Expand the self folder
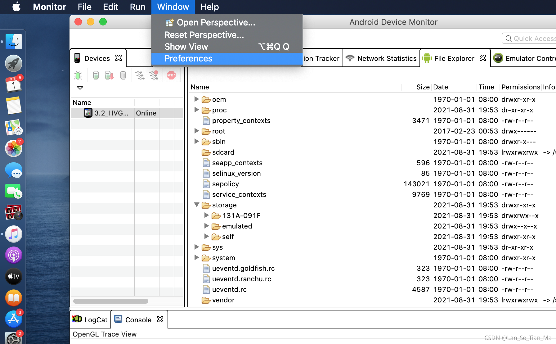The height and width of the screenshot is (344, 556). pyautogui.click(x=206, y=236)
